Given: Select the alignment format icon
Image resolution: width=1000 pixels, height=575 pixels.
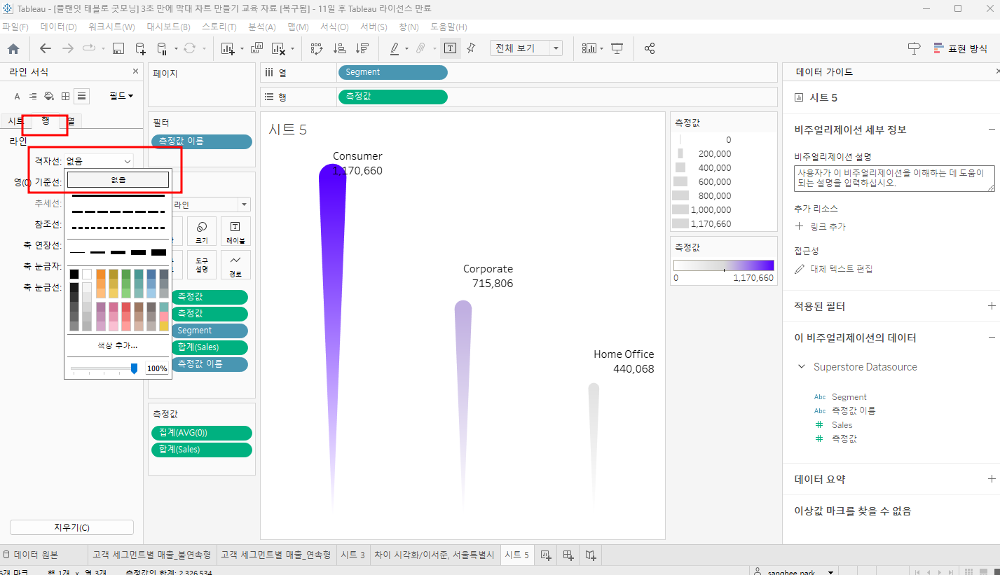Looking at the screenshot, I should [x=33, y=96].
